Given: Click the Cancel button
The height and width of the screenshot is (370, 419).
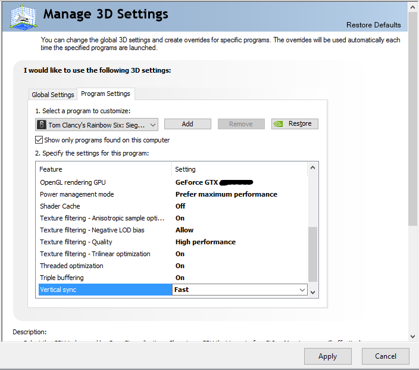Looking at the screenshot, I should 385,356.
